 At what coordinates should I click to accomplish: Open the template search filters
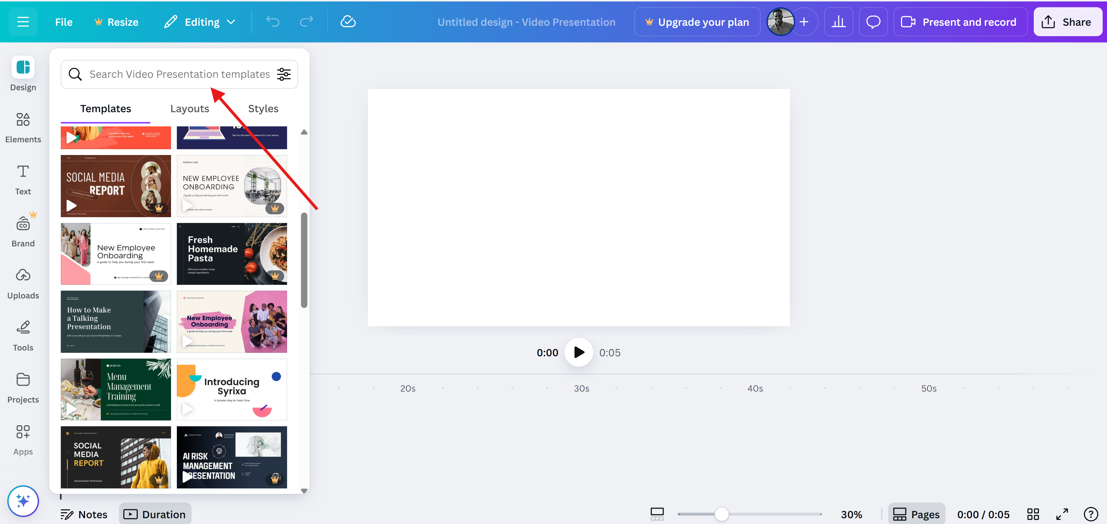(x=284, y=74)
